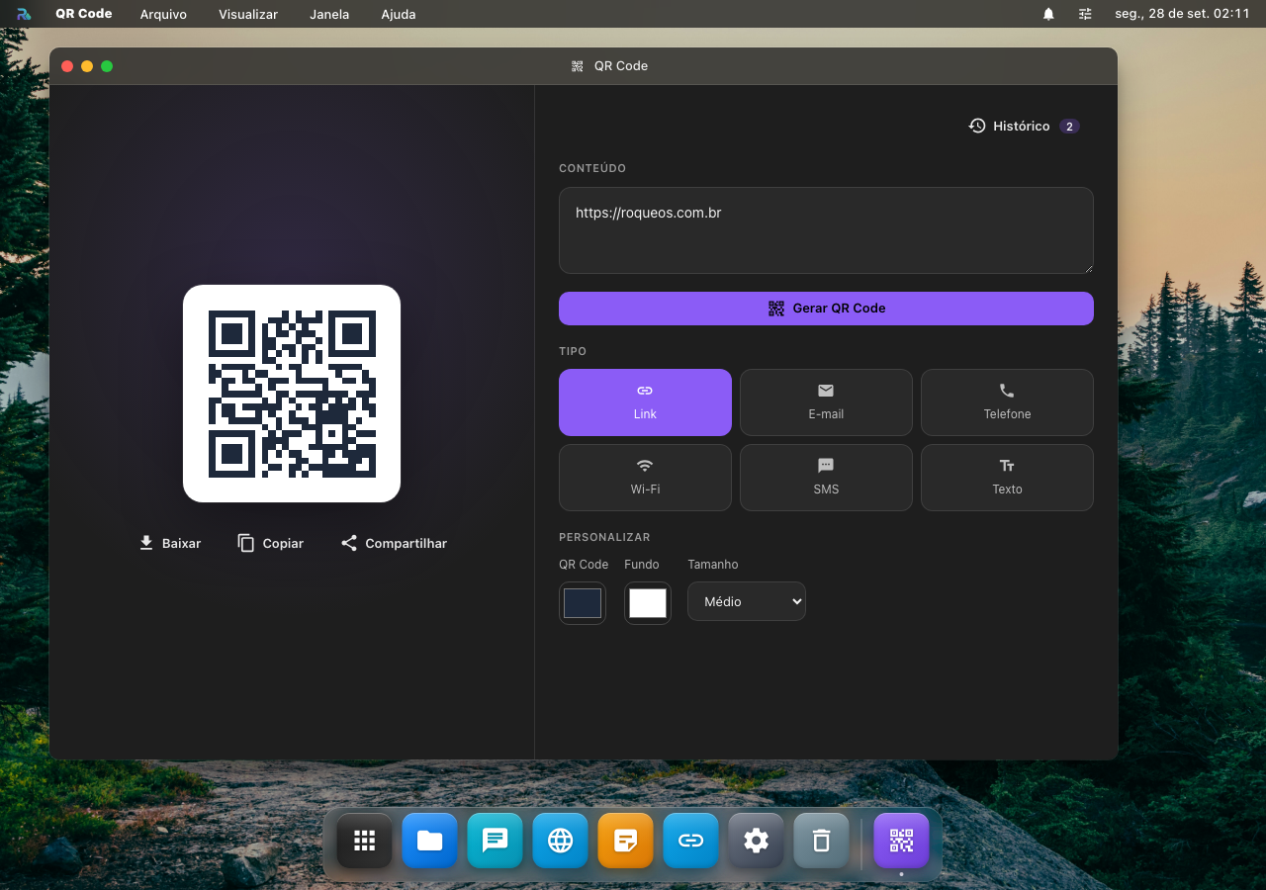Image resolution: width=1266 pixels, height=890 pixels.
Task: Open the app launcher grid in dock
Action: coord(365,841)
